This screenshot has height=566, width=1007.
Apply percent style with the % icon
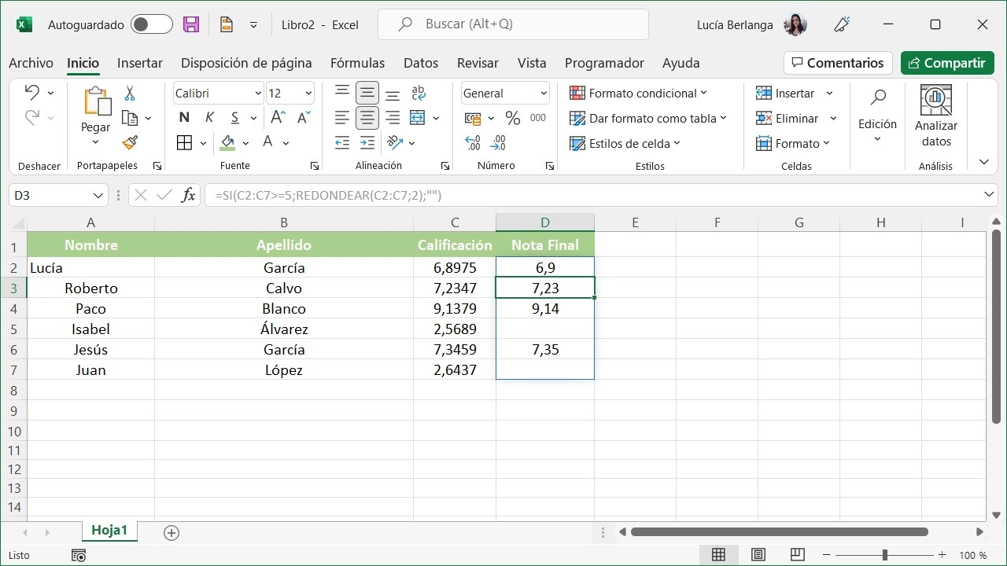(x=511, y=117)
